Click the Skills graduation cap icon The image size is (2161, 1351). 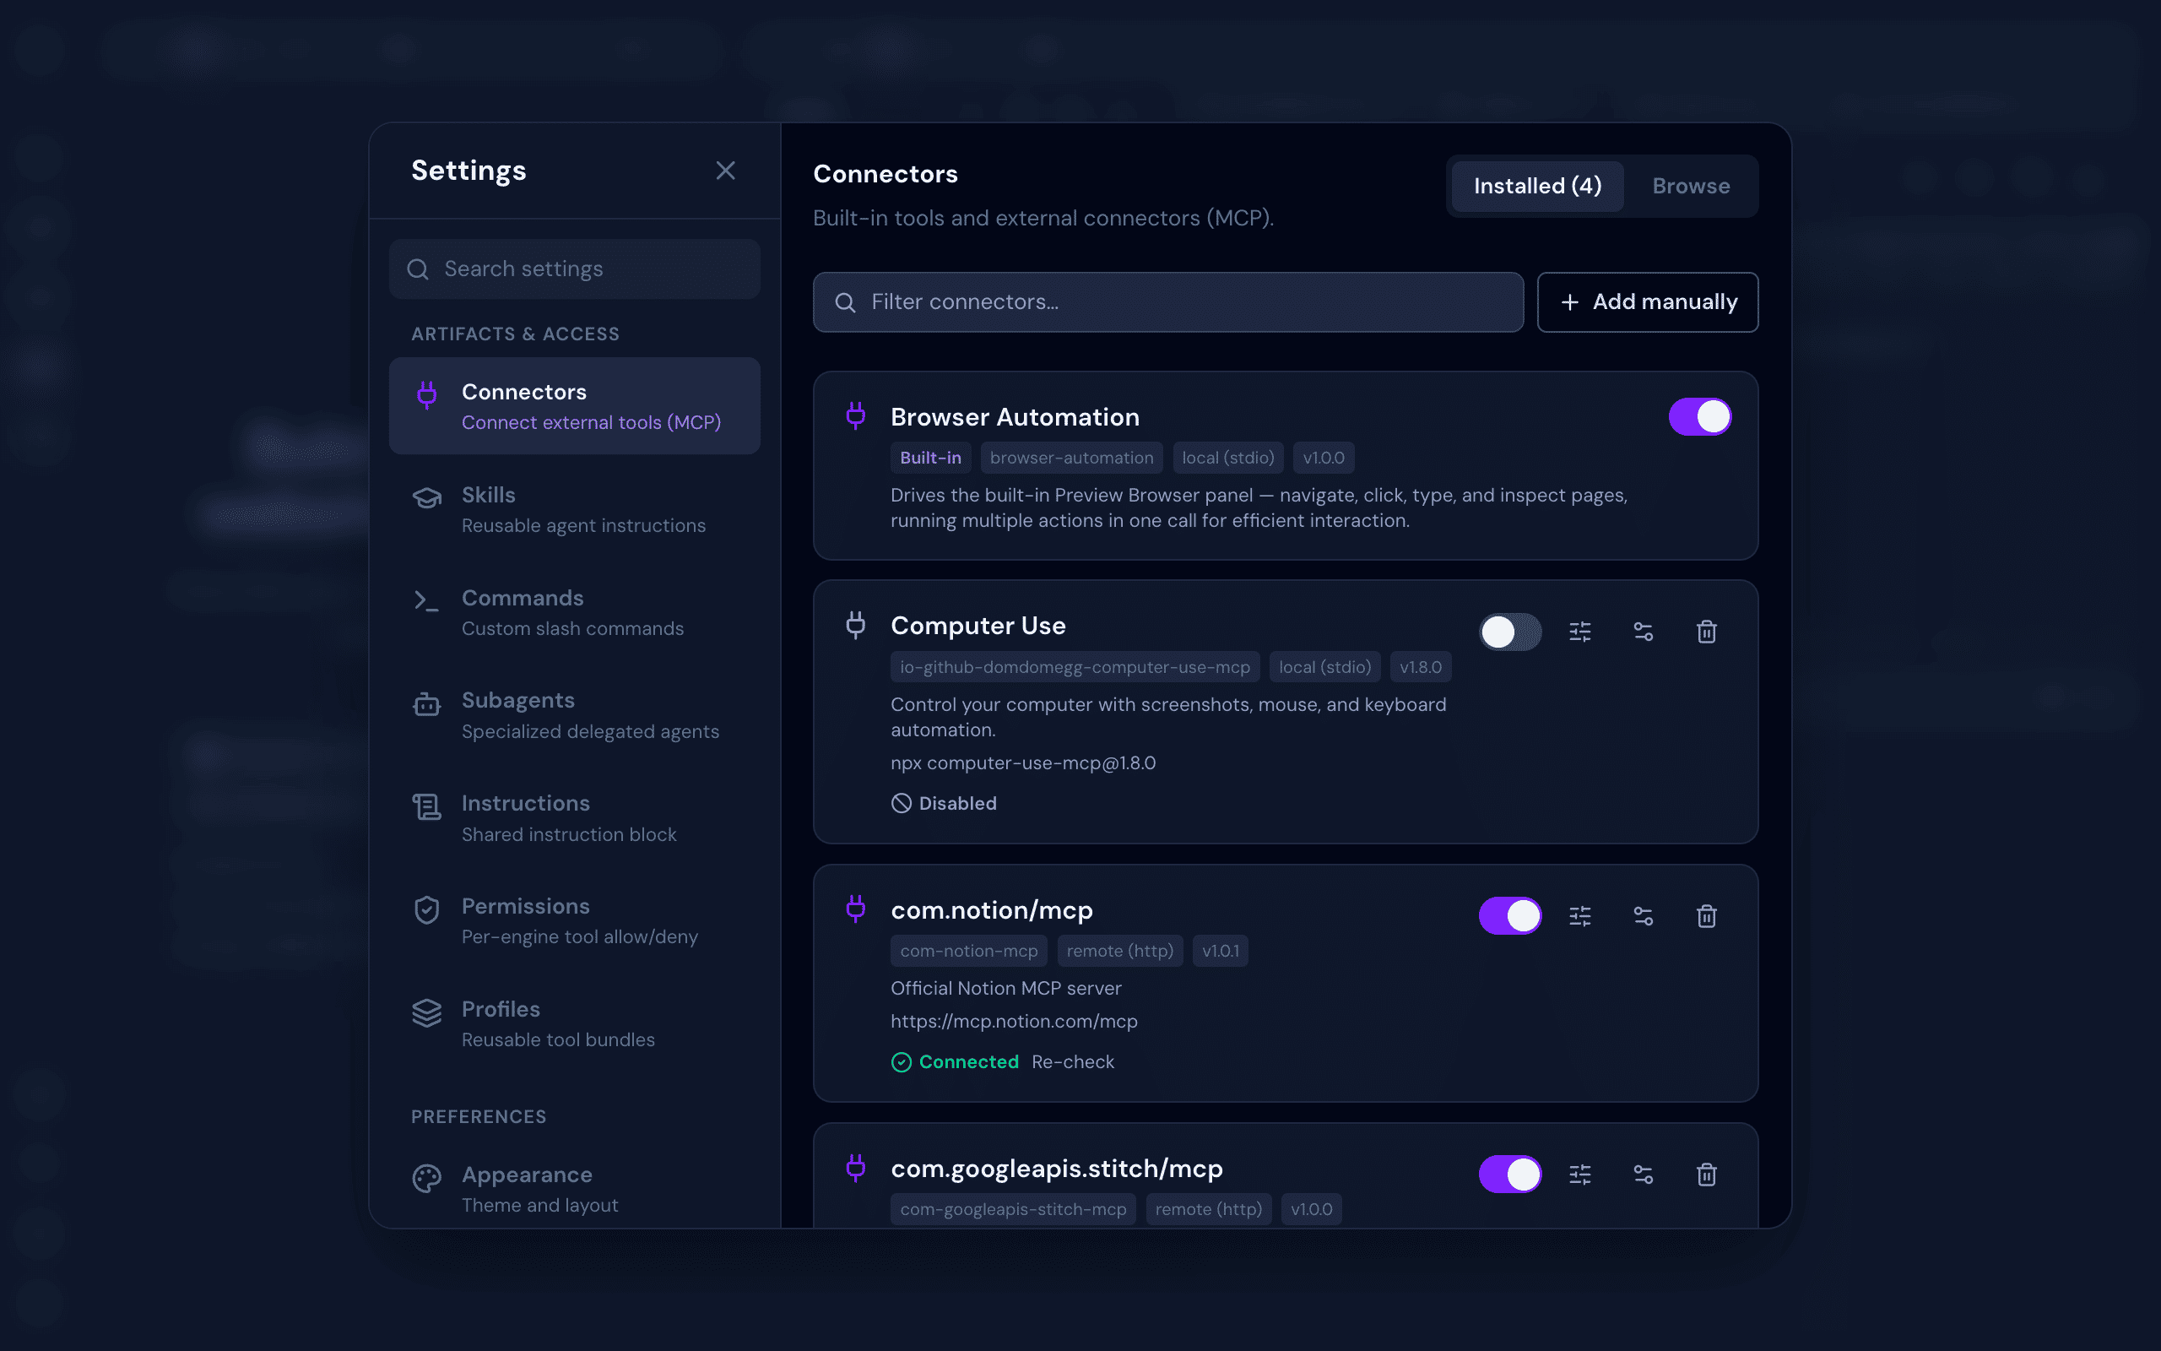(x=427, y=497)
